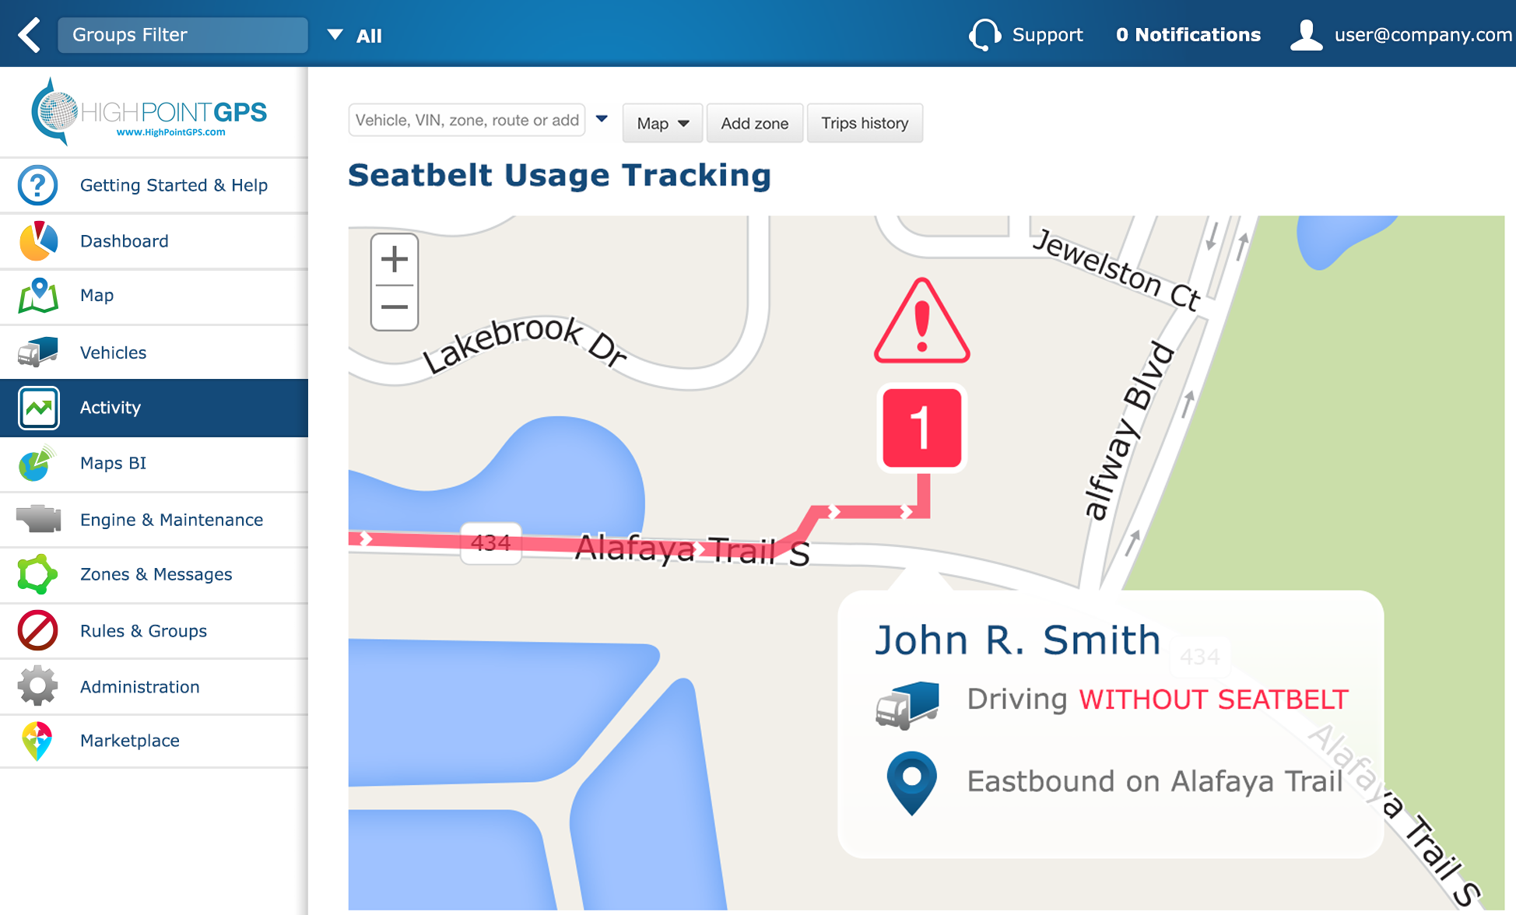The image size is (1516, 915).
Task: Zoom out the map with minus
Action: tap(395, 307)
